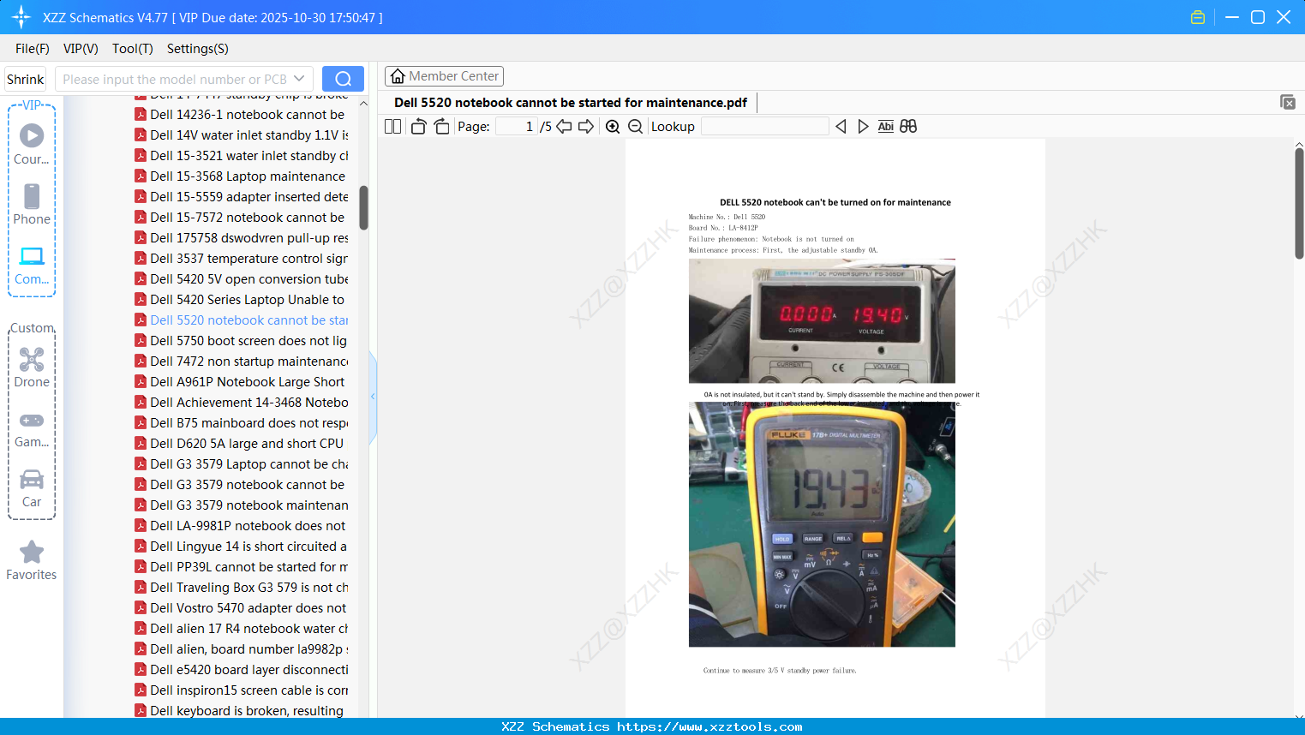This screenshot has width=1305, height=735.
Task: Click the yellow briefcase icon in title bar
Action: coord(1198,17)
